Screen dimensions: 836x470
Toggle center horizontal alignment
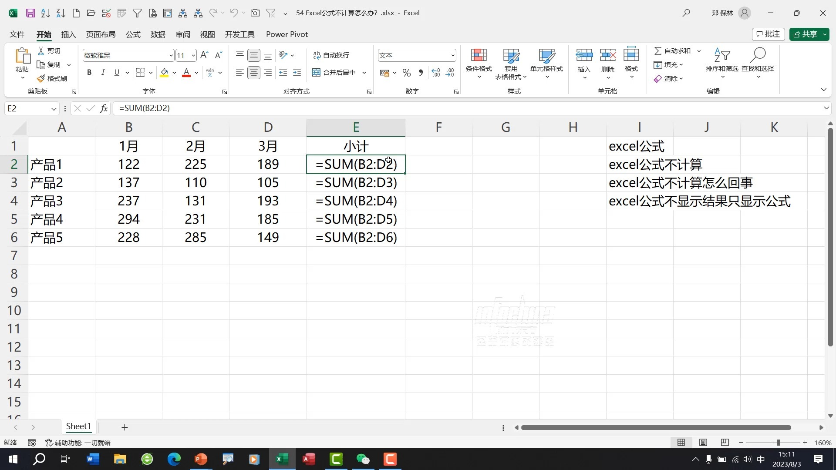point(254,73)
